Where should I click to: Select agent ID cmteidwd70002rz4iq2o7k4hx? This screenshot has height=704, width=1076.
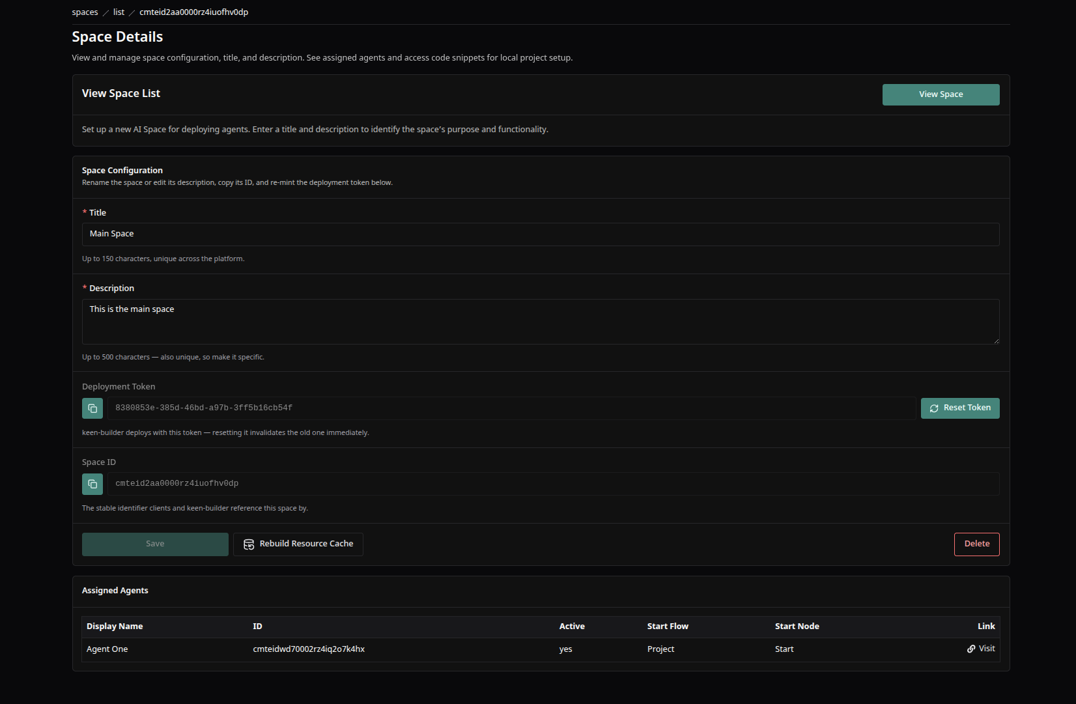pyautogui.click(x=309, y=649)
